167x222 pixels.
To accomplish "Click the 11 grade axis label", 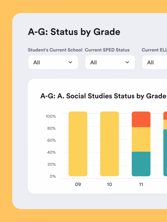I will pos(141,184).
